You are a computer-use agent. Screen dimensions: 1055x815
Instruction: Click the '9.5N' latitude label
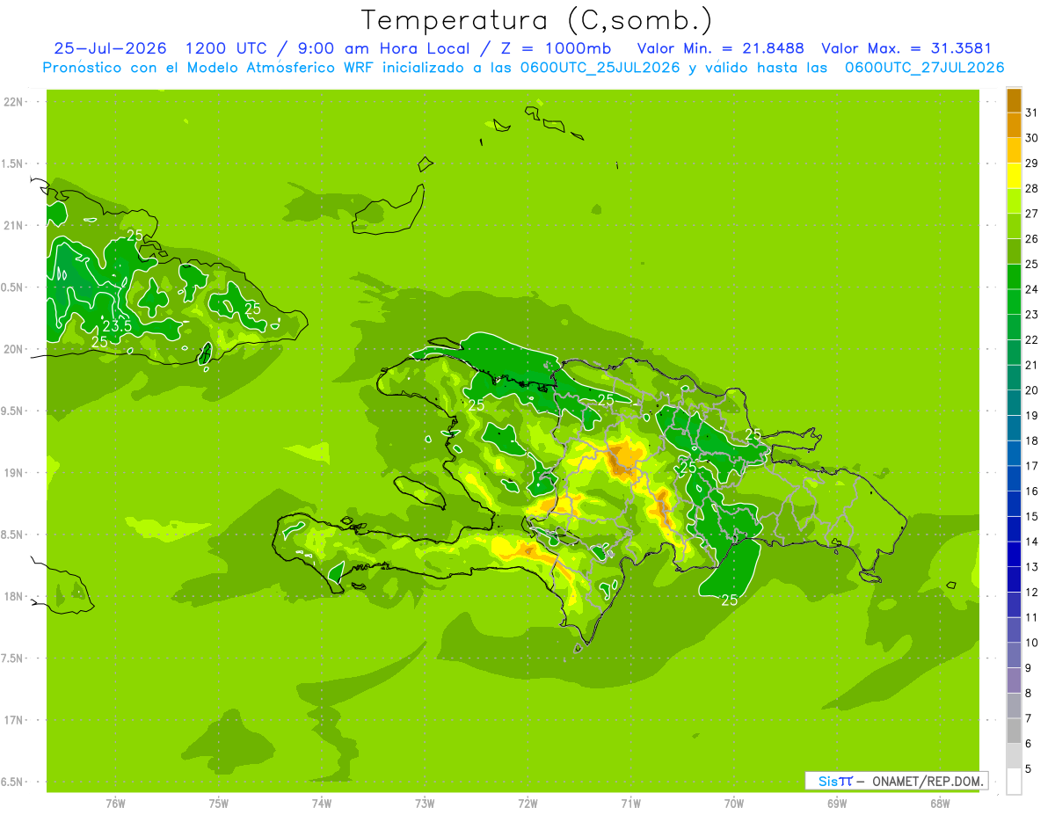(13, 411)
